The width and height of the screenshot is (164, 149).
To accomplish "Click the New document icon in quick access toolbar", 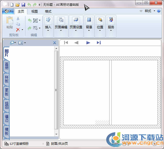I will tap(12, 5).
